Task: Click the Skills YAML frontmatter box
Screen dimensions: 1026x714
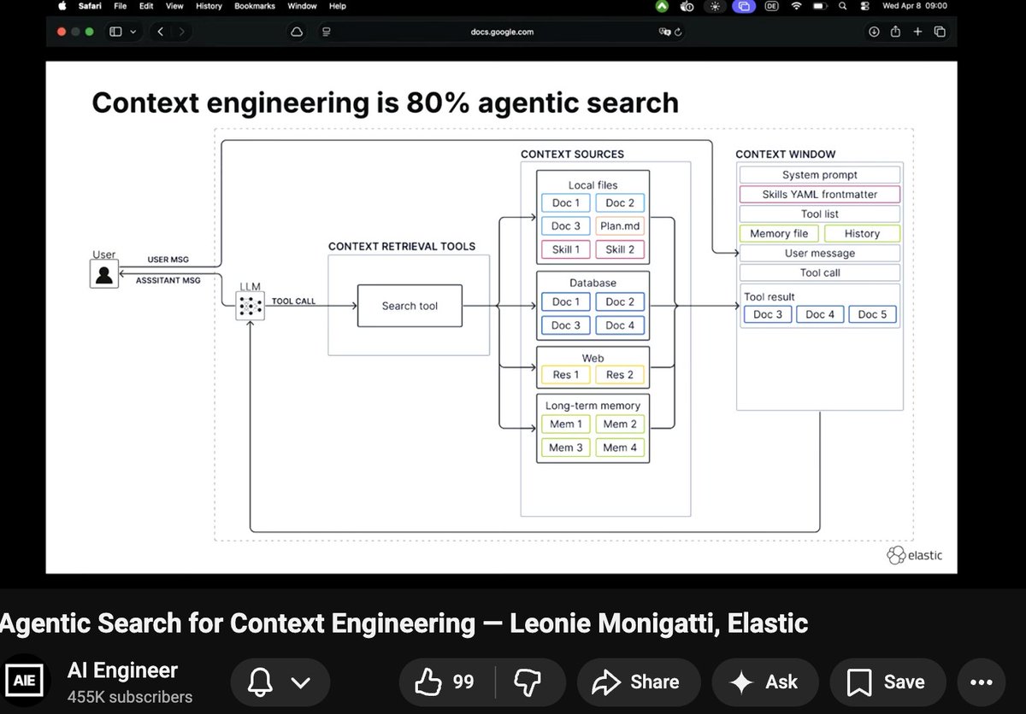Action: click(819, 194)
